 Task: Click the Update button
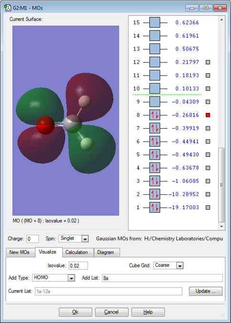(x=206, y=291)
